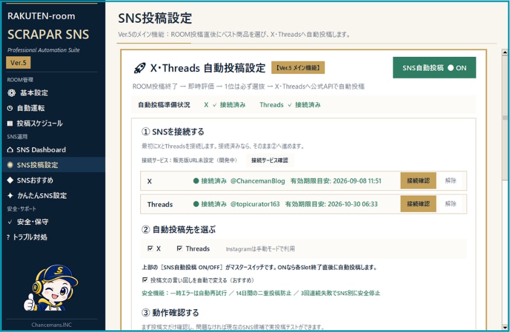Select SNS投稿設定 in the sidebar
The image size is (510, 332).
coord(53,165)
